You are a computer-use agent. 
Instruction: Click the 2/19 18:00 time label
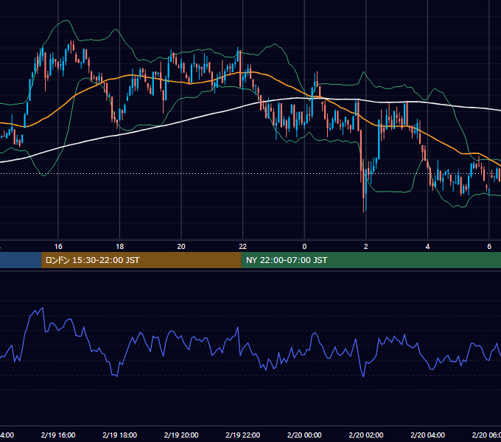(x=120, y=435)
